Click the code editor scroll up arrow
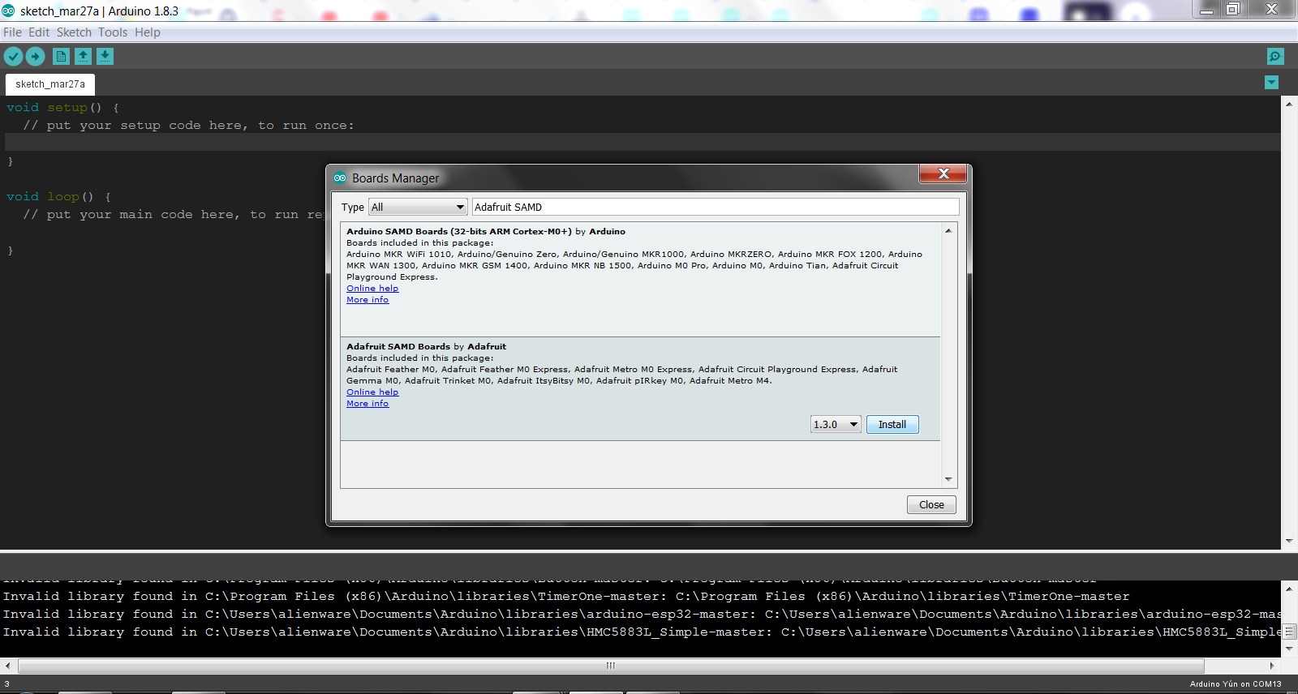The width and height of the screenshot is (1298, 694). [x=1289, y=104]
